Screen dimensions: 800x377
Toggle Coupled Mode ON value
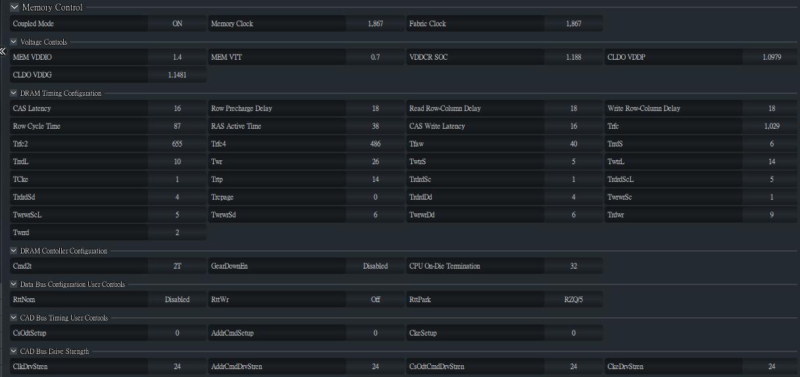(177, 24)
